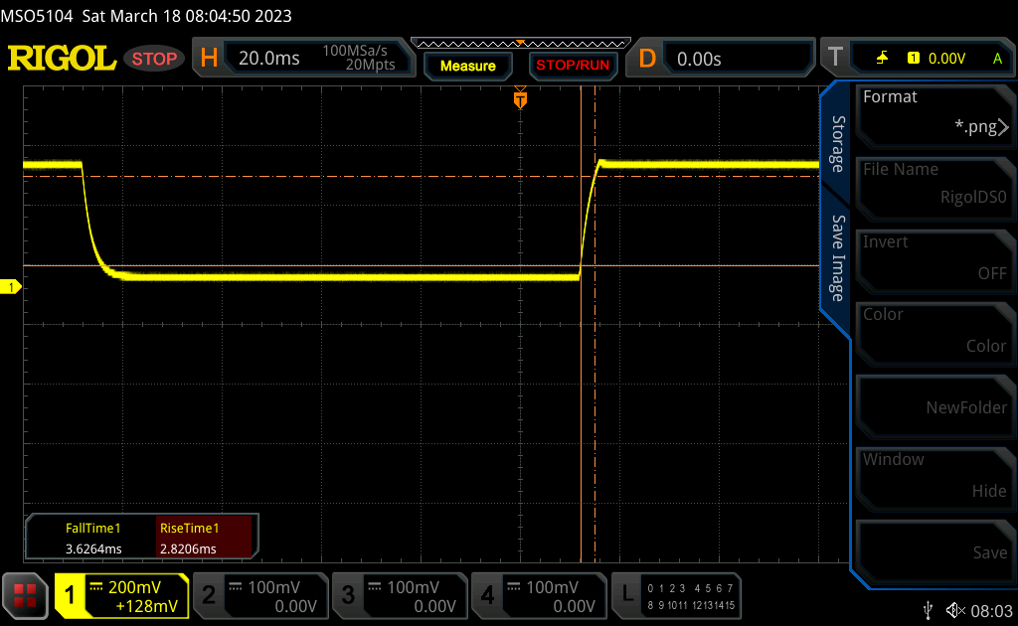
Task: Mute the speaker sound icon
Action: (x=955, y=608)
